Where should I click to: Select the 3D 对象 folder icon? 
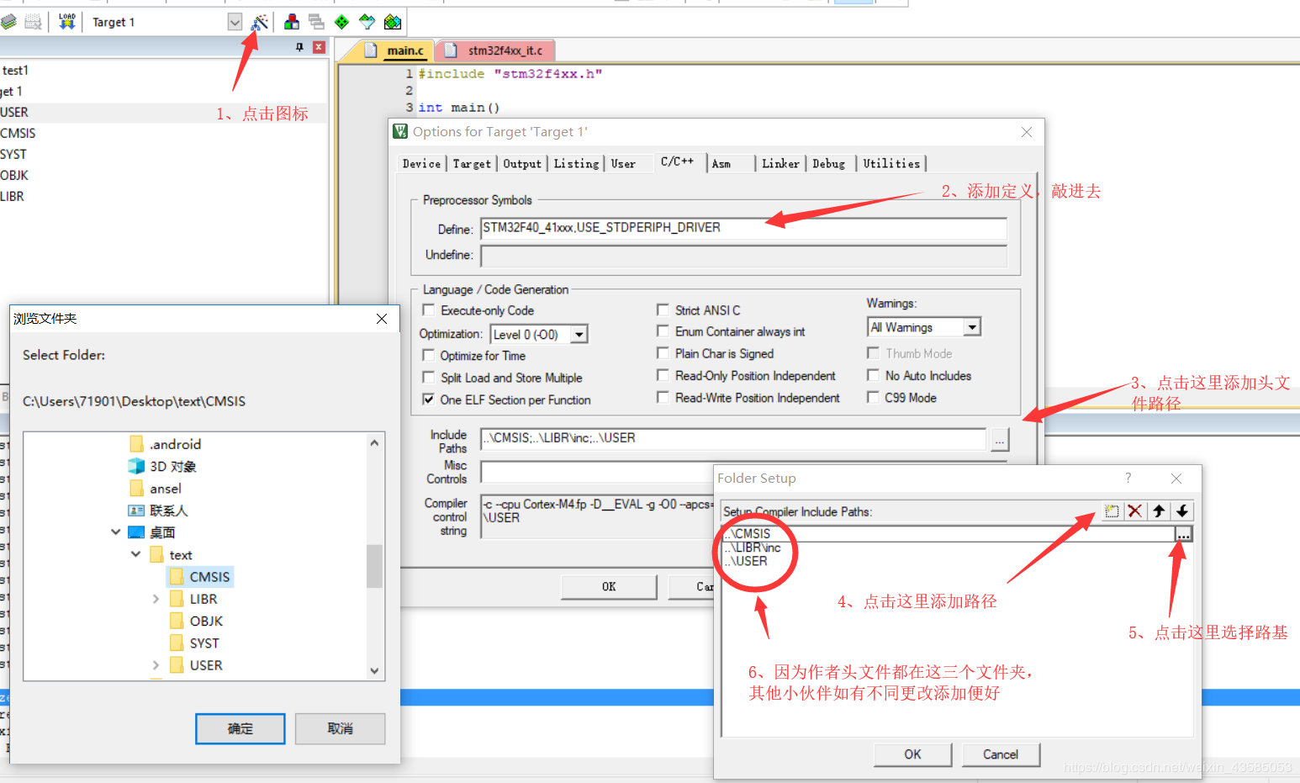pos(136,466)
